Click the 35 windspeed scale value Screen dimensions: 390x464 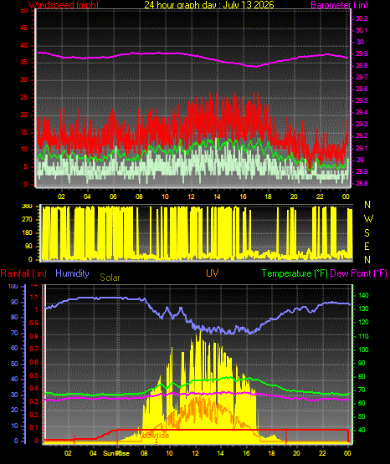click(23, 63)
